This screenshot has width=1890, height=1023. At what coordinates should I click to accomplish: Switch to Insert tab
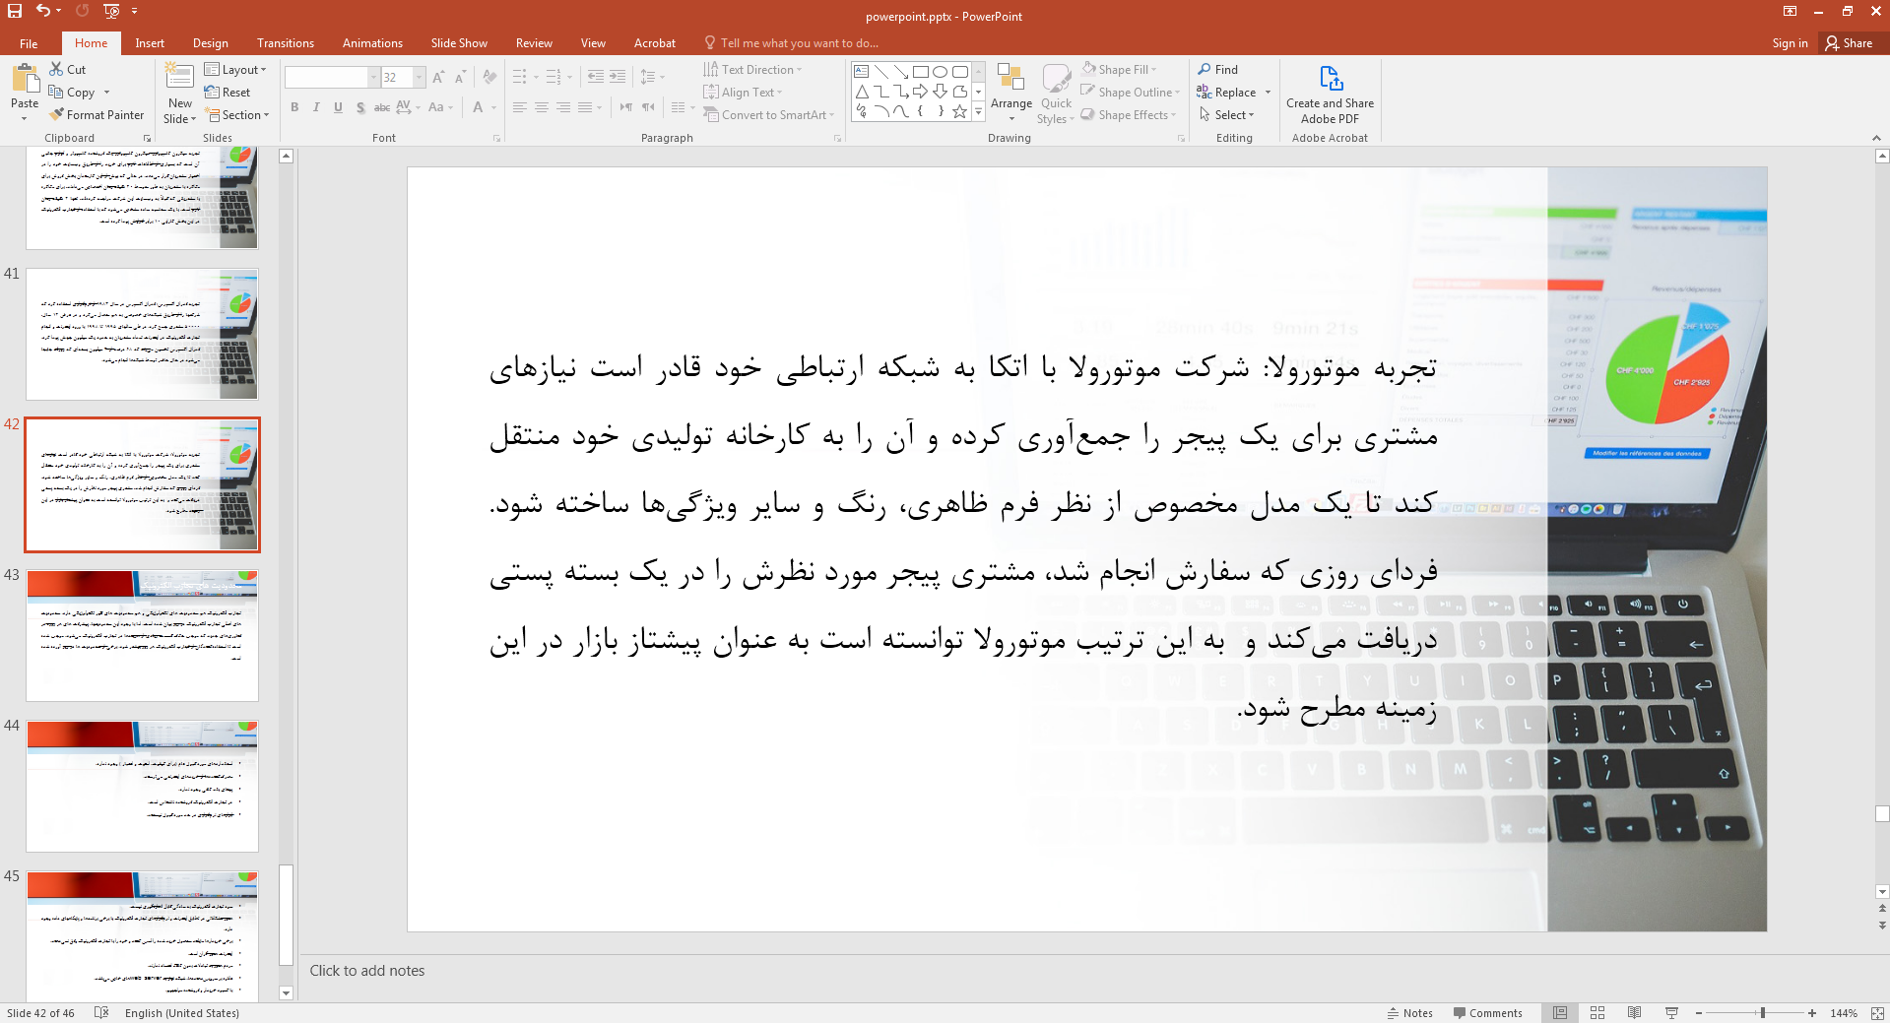[150, 43]
